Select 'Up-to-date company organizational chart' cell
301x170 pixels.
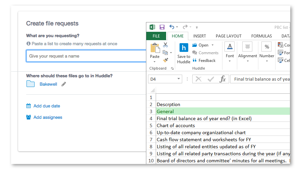(x=223, y=133)
